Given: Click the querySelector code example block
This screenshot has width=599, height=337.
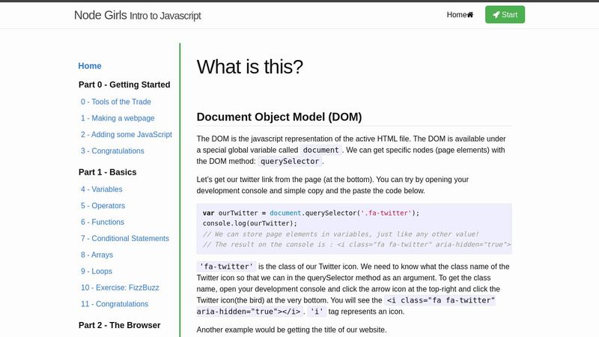Looking at the screenshot, I should pos(353,228).
